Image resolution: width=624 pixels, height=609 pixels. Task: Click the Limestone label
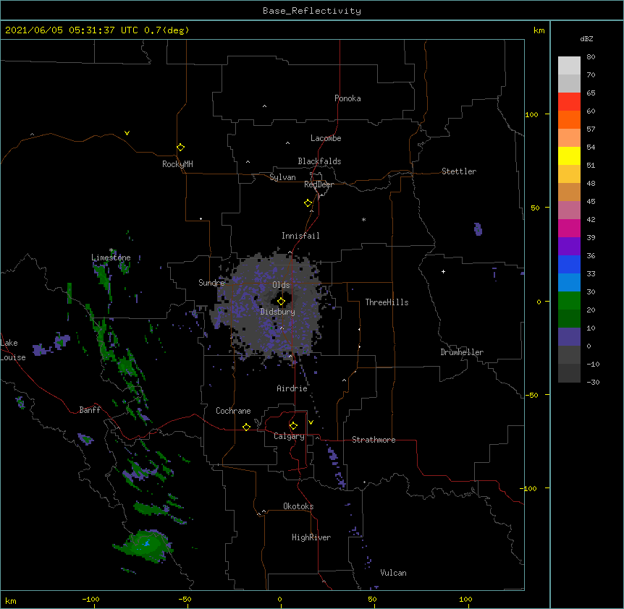click(x=111, y=257)
